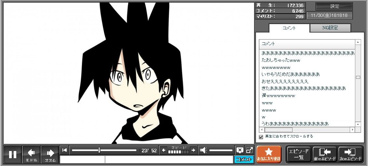Go to next episode (次のエピソード)
Viewport: 368px width, 166px height.
[350, 154]
